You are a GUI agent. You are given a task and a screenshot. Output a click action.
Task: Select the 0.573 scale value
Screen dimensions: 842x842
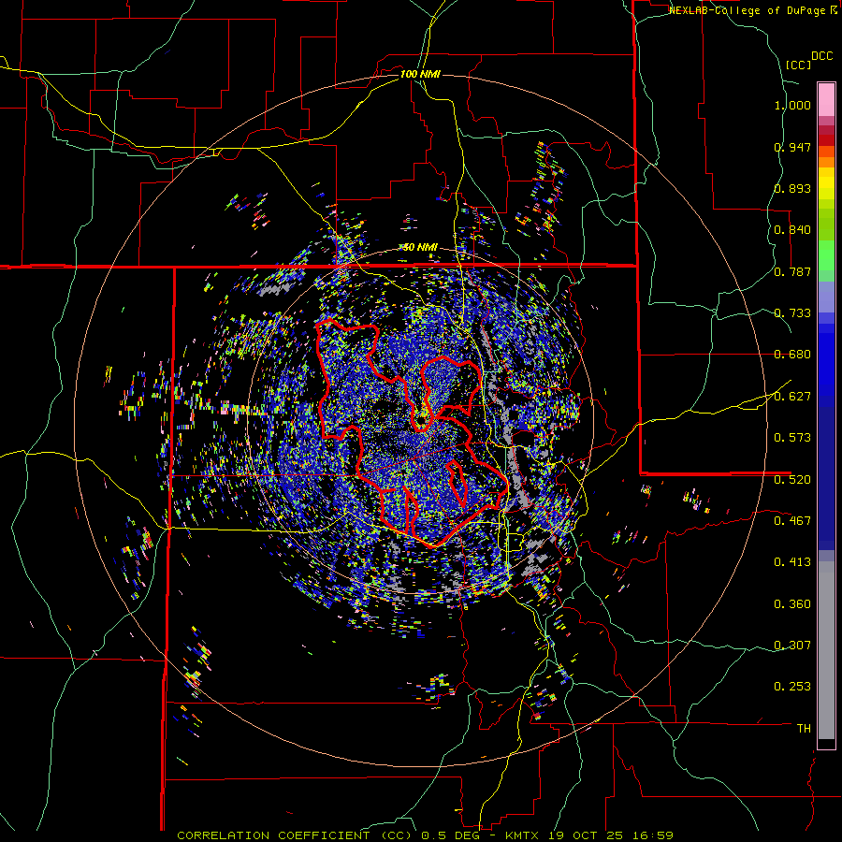click(792, 438)
